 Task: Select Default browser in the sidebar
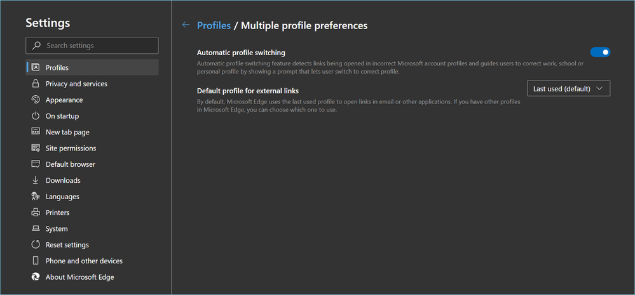[70, 164]
